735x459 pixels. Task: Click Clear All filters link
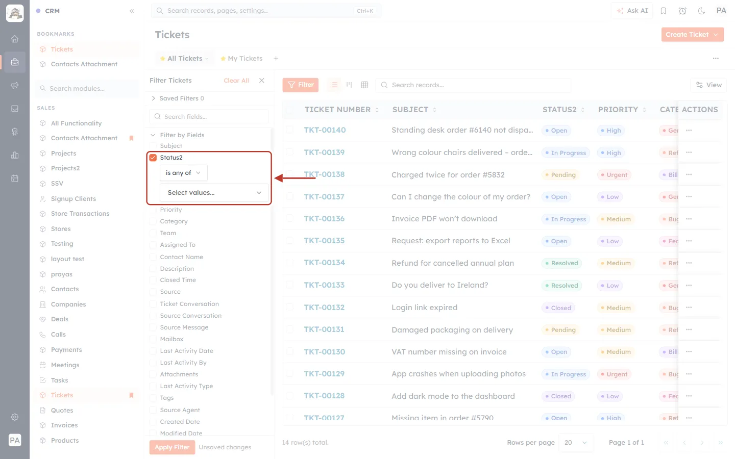pos(236,81)
